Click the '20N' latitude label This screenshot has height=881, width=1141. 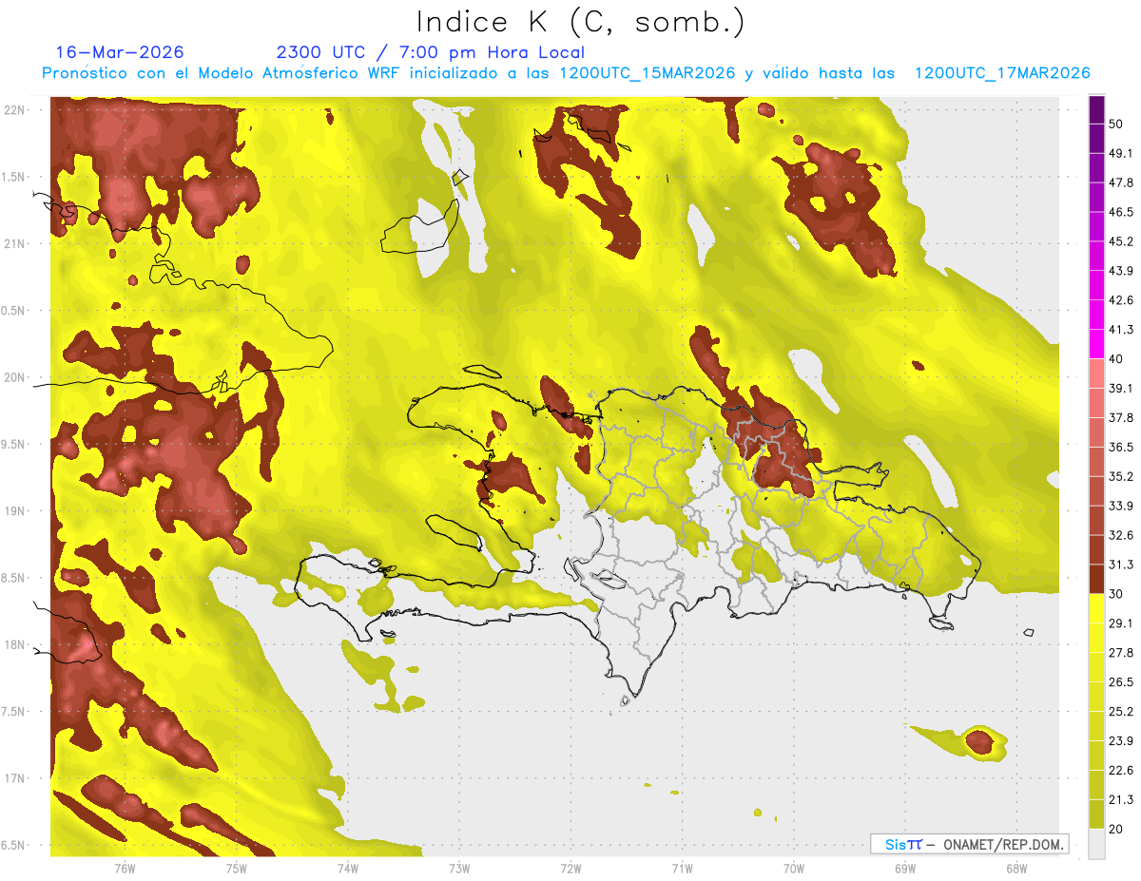click(x=14, y=377)
